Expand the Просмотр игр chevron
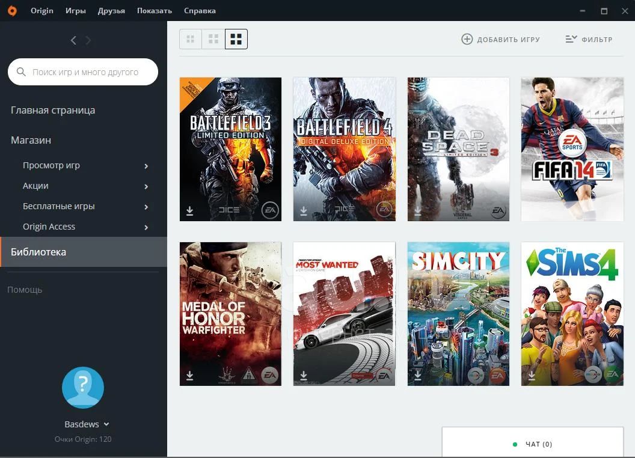This screenshot has width=635, height=458. tap(146, 166)
